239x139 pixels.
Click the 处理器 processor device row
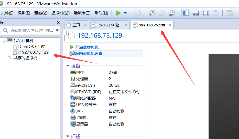tap(106, 79)
